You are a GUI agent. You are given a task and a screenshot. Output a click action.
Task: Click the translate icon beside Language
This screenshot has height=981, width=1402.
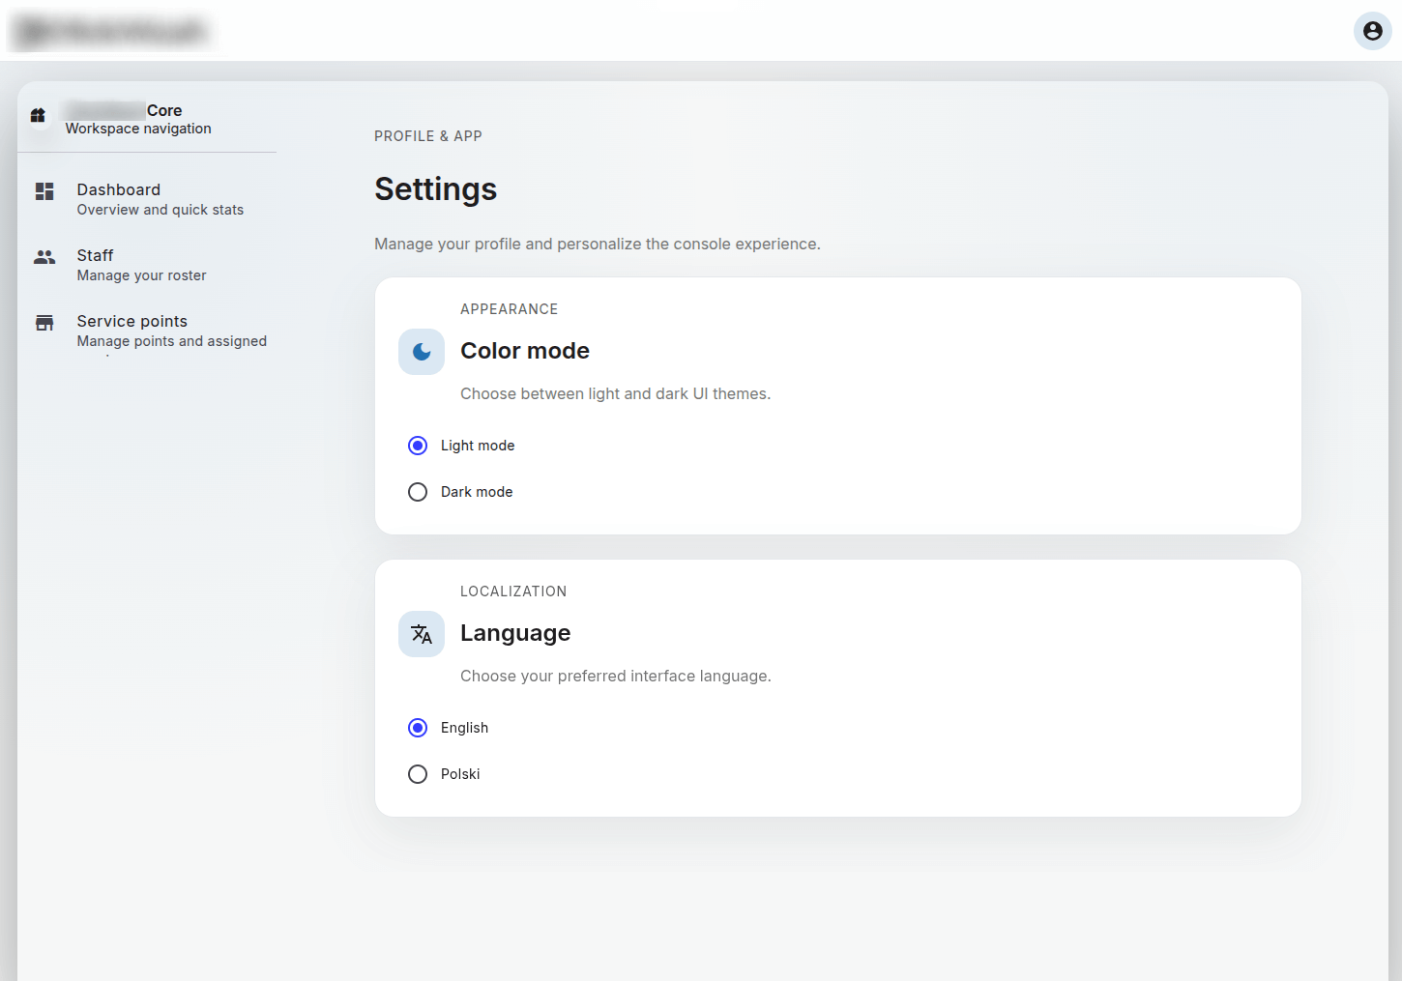point(422,634)
